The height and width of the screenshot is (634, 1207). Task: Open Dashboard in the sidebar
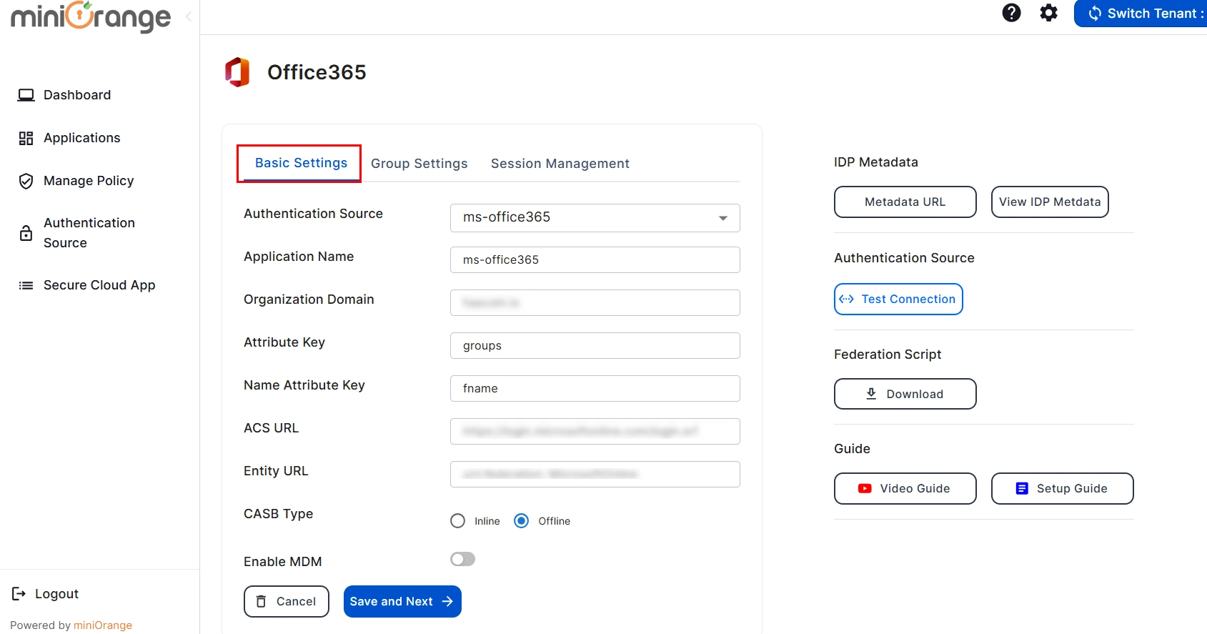[x=77, y=95]
